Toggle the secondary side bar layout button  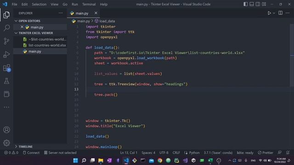tap(258, 4)
